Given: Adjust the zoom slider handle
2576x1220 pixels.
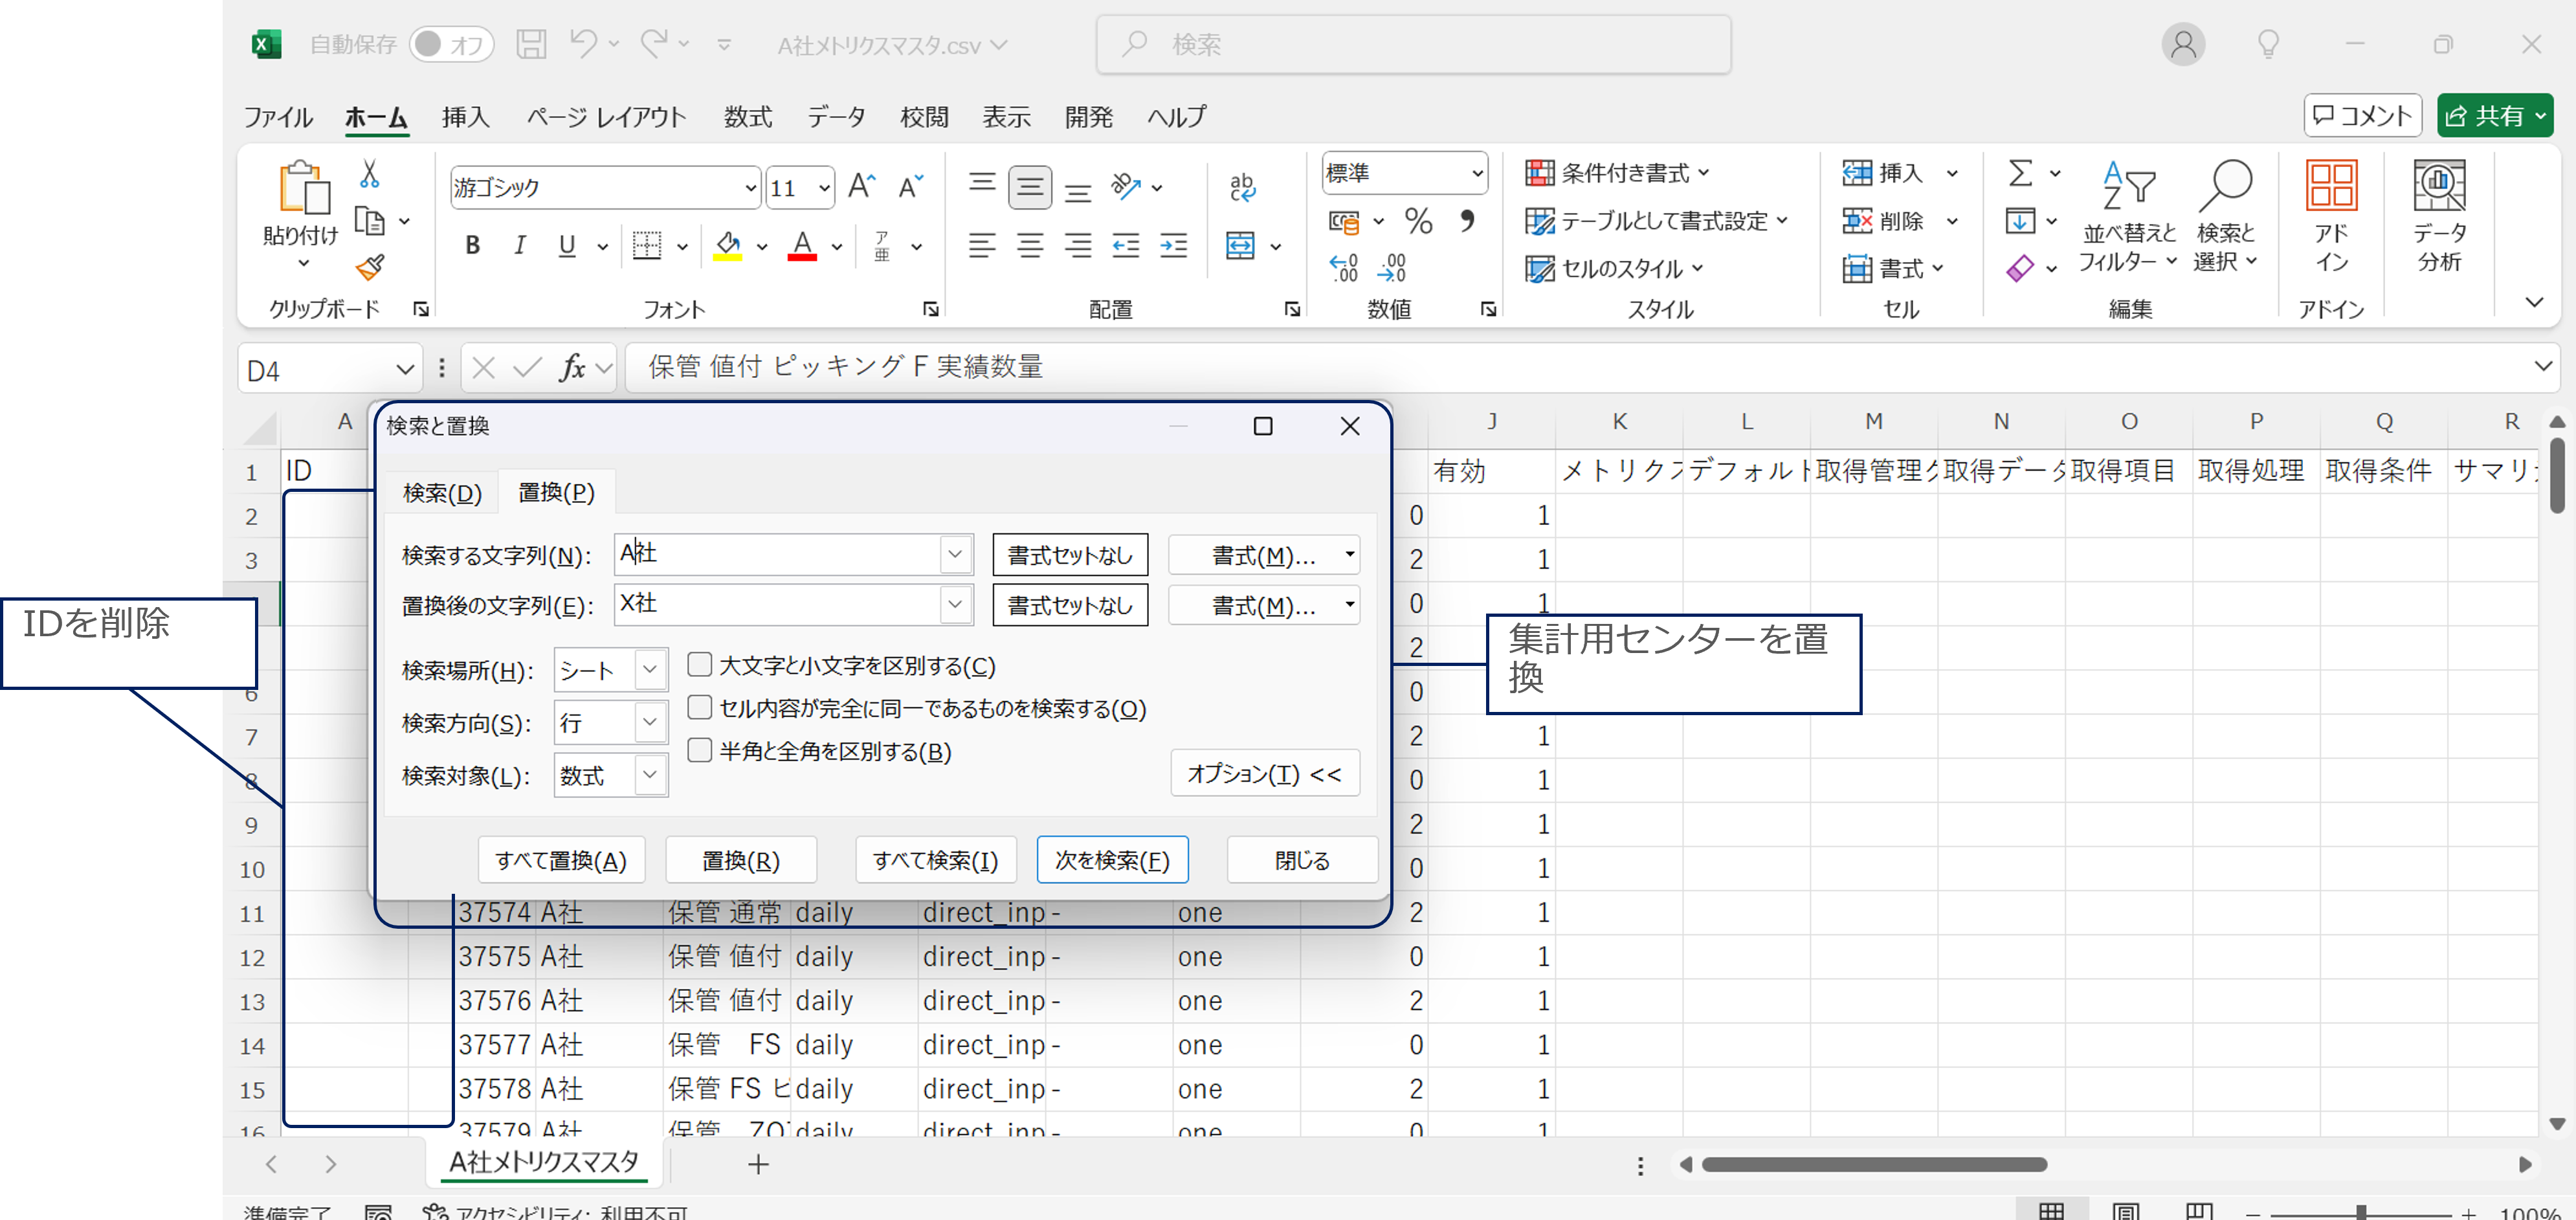Looking at the screenshot, I should pos(2361,1212).
